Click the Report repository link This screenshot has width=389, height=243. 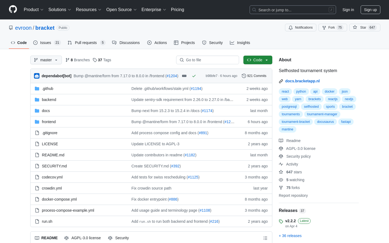[293, 195]
